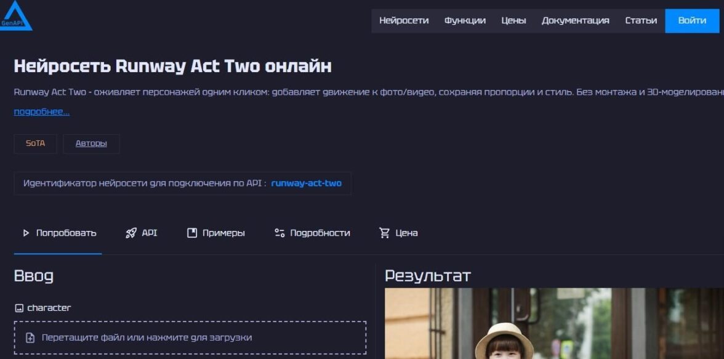The image size is (724, 359).
Task: Click the rocket icon beside API
Action: pyautogui.click(x=131, y=233)
